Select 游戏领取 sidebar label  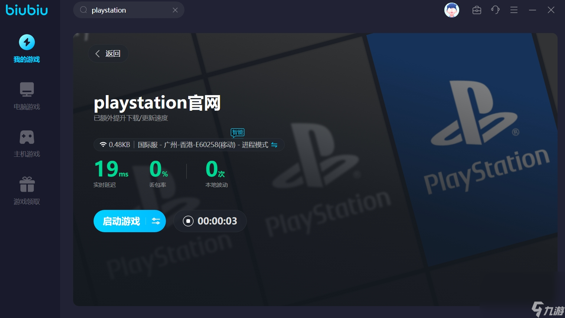coord(27,202)
